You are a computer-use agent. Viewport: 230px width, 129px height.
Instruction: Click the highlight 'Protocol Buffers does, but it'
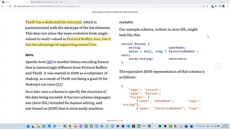click(x=89, y=39)
